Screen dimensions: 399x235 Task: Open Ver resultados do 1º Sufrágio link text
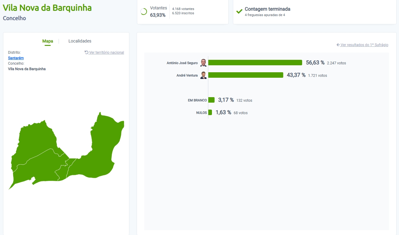point(364,45)
